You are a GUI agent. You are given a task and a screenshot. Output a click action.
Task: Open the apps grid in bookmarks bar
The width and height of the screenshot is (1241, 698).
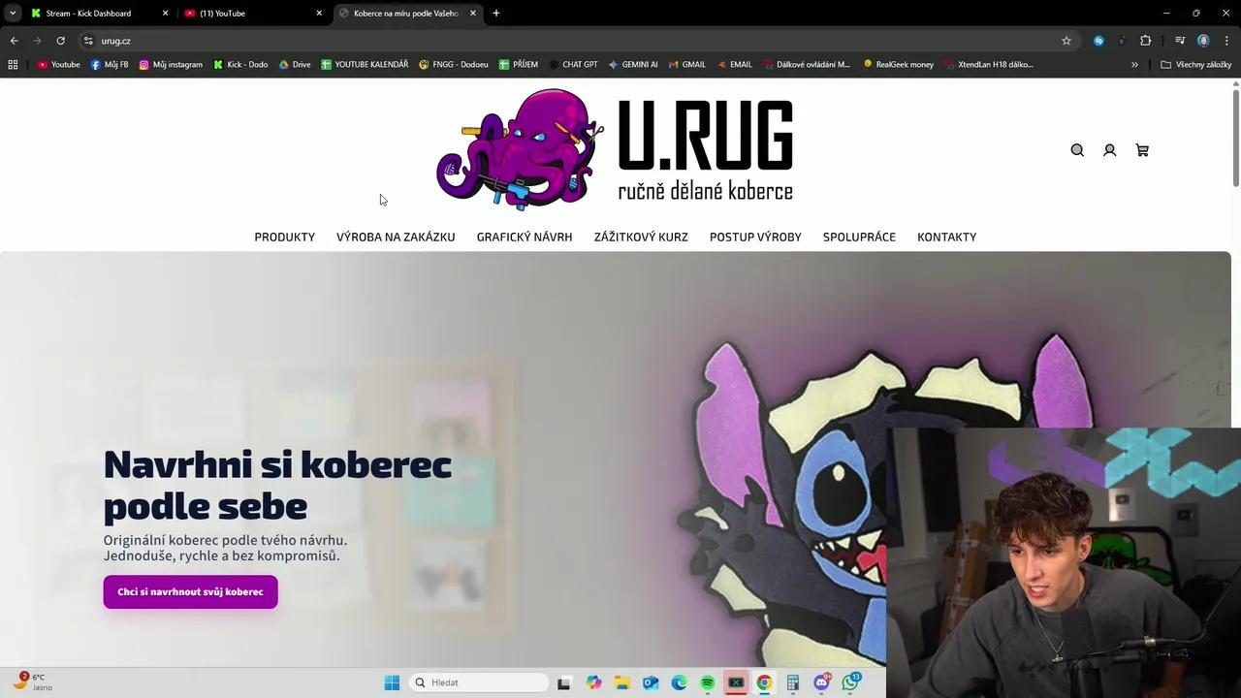pyautogui.click(x=13, y=65)
